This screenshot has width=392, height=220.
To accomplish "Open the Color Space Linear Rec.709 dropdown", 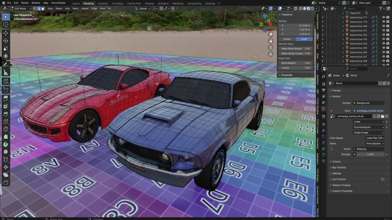I will (375, 138).
